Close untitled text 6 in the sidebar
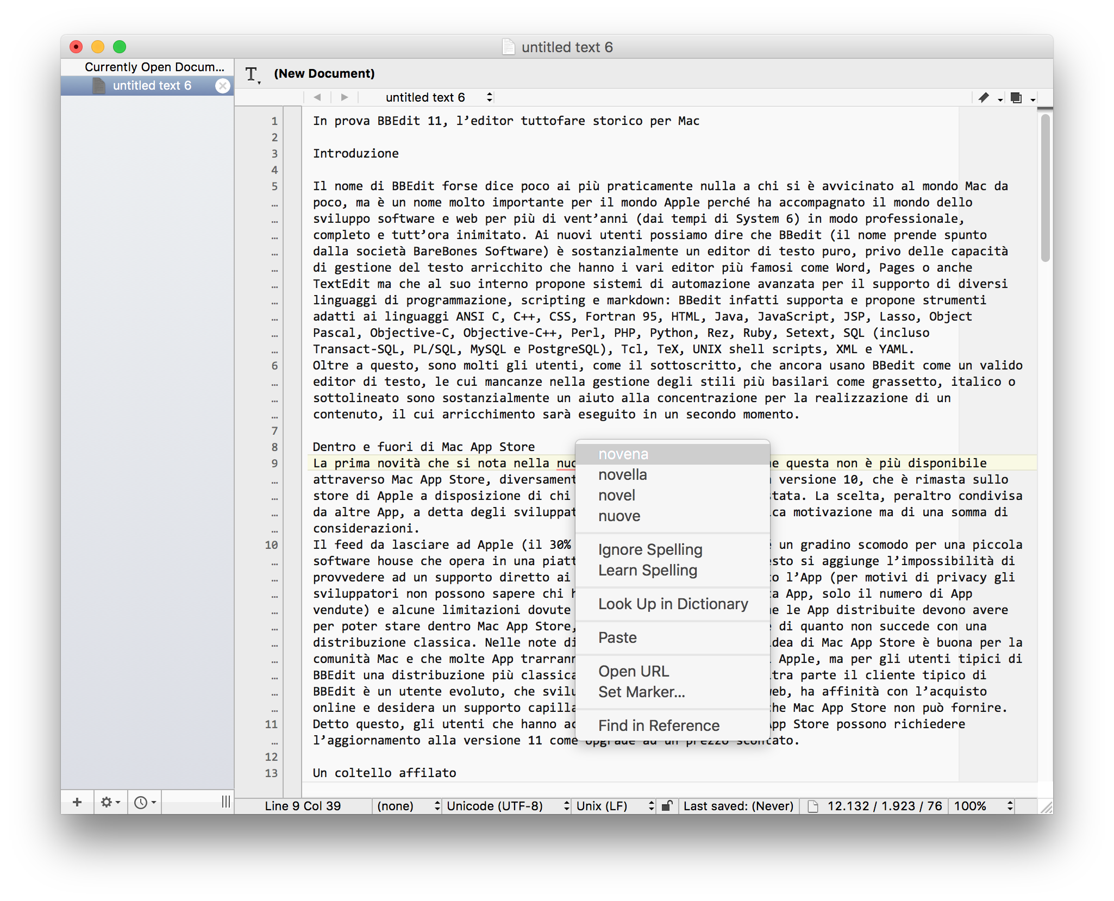Screen dimensions: 1114x901 coord(222,86)
